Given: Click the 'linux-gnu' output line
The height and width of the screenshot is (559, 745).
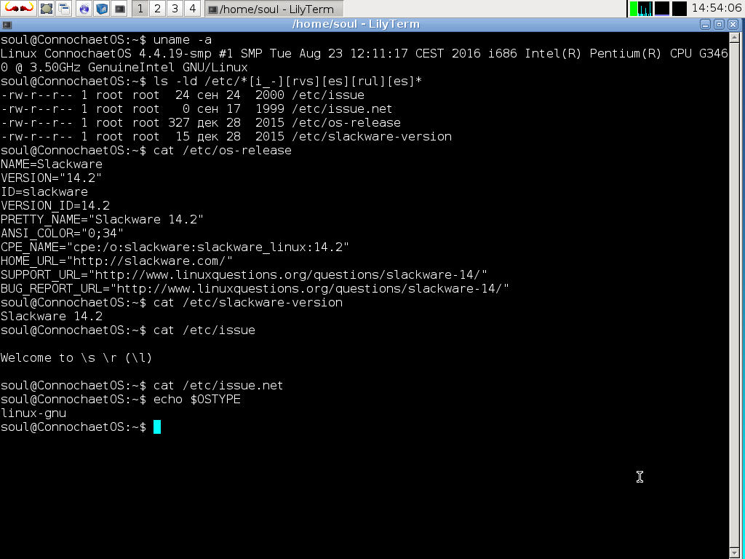Looking at the screenshot, I should (33, 413).
